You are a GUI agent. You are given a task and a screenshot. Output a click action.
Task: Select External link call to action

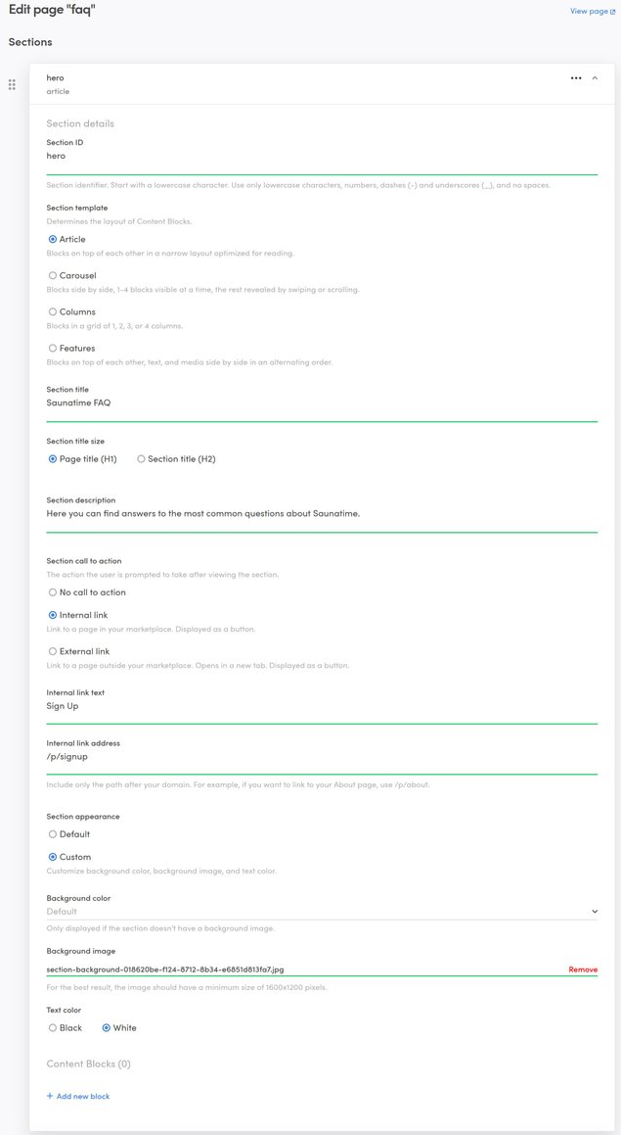click(53, 651)
